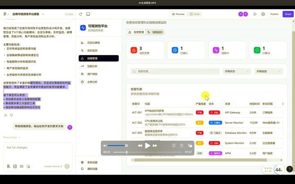Open the project settings gear icon

pyautogui.click(x=263, y=14)
